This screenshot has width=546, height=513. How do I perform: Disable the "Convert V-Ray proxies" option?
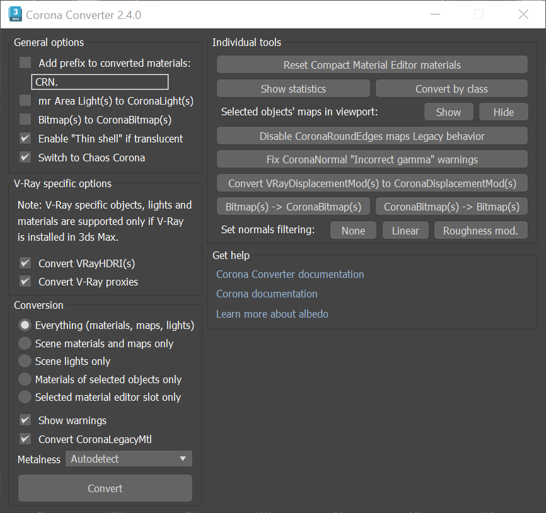(25, 282)
